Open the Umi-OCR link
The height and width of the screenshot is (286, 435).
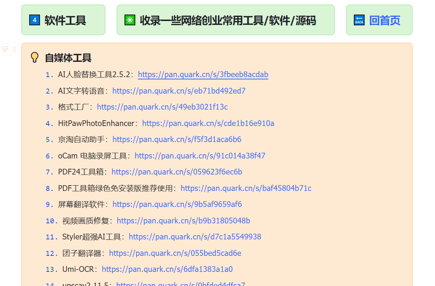(x=167, y=269)
